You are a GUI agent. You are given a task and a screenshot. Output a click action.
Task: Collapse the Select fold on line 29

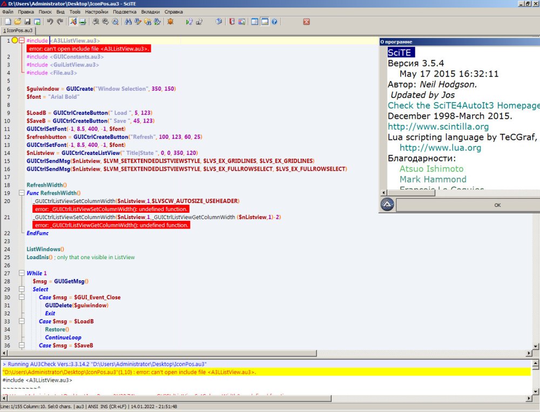coord(22,289)
